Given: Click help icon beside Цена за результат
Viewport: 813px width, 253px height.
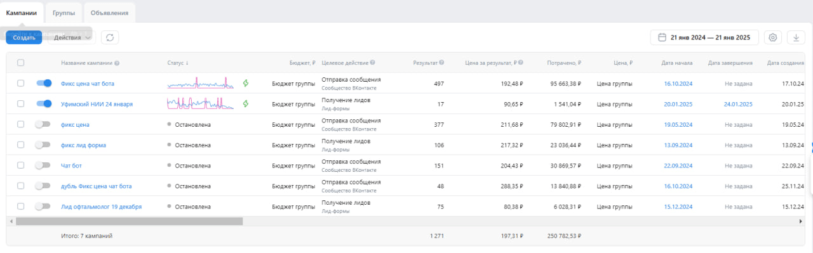Looking at the screenshot, I should pos(521,63).
